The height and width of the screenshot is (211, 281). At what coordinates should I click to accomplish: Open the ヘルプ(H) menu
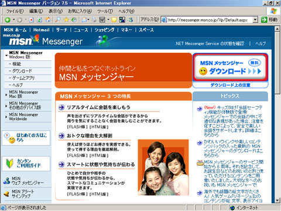click(126, 11)
